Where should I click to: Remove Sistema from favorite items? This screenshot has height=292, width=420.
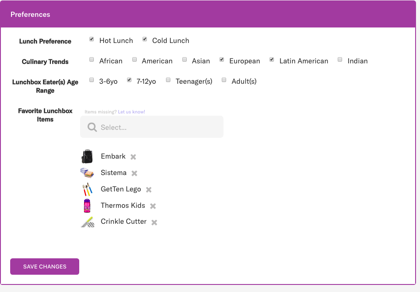tap(135, 173)
